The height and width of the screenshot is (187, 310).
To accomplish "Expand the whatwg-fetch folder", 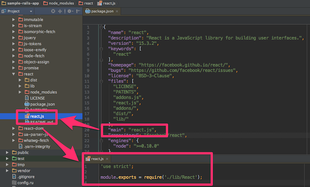I will coord(13,141).
